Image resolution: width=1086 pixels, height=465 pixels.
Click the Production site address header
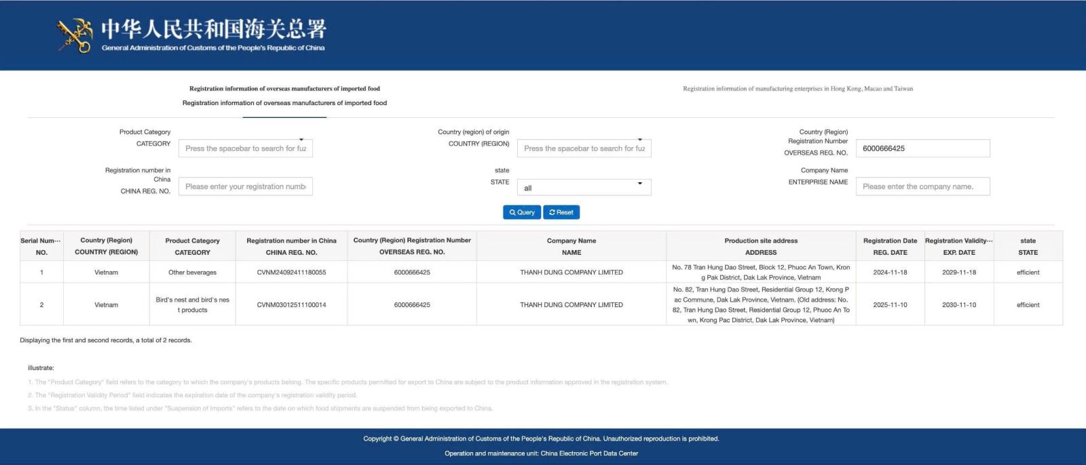761,246
